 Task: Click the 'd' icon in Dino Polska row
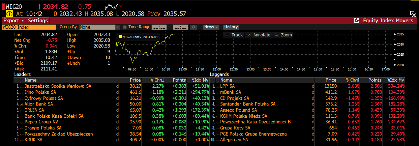pos(117,92)
